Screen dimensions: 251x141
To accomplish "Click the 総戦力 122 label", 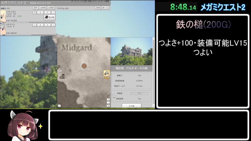I will point(5,8).
